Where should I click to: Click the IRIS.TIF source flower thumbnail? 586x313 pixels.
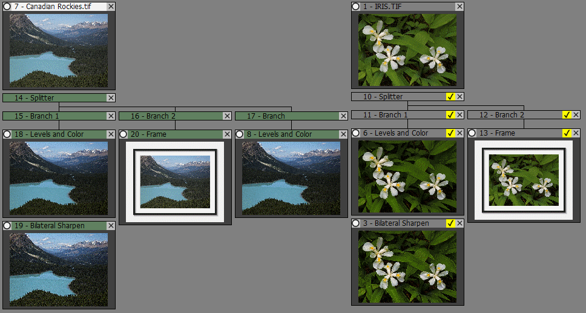coord(407,50)
